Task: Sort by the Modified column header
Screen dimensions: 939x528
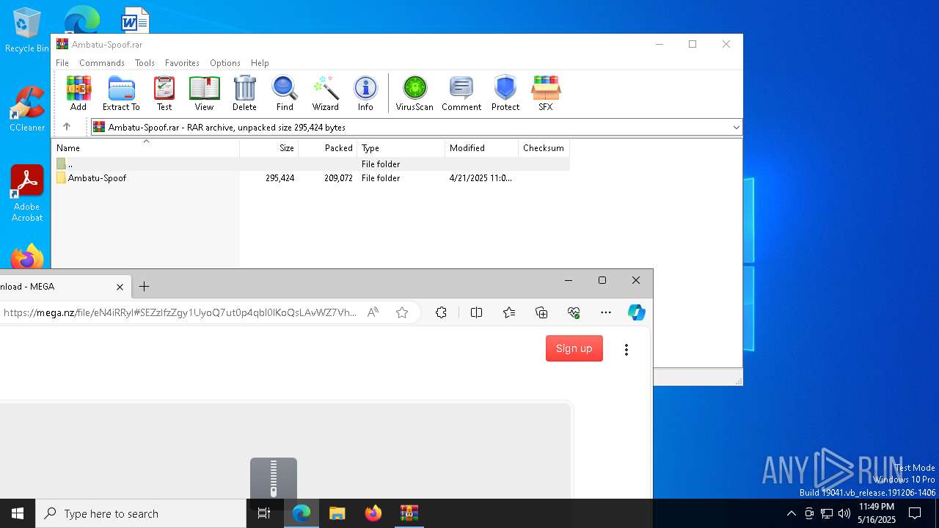Action: (481, 148)
